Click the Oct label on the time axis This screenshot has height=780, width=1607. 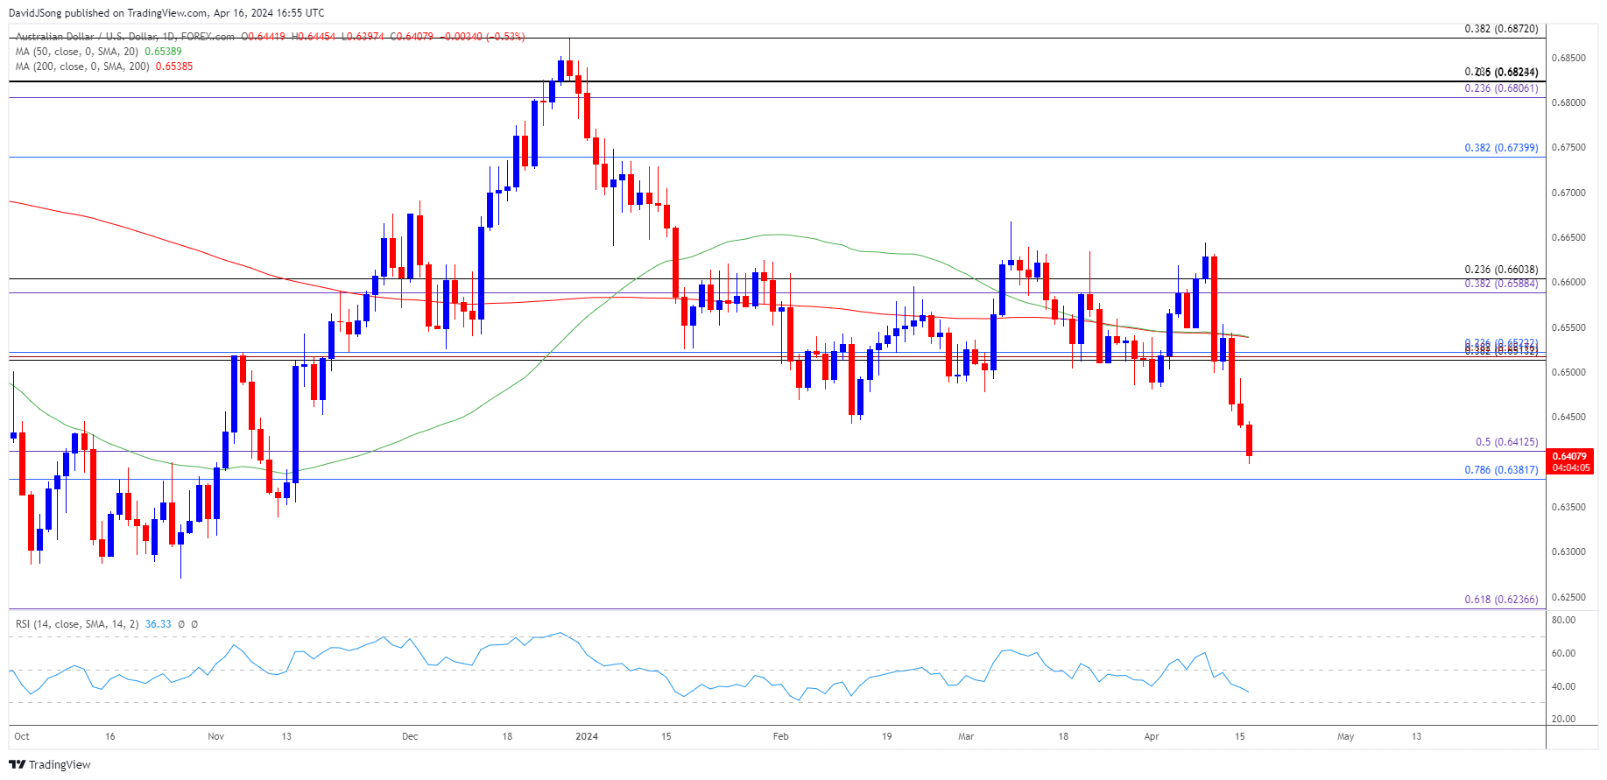coord(22,737)
